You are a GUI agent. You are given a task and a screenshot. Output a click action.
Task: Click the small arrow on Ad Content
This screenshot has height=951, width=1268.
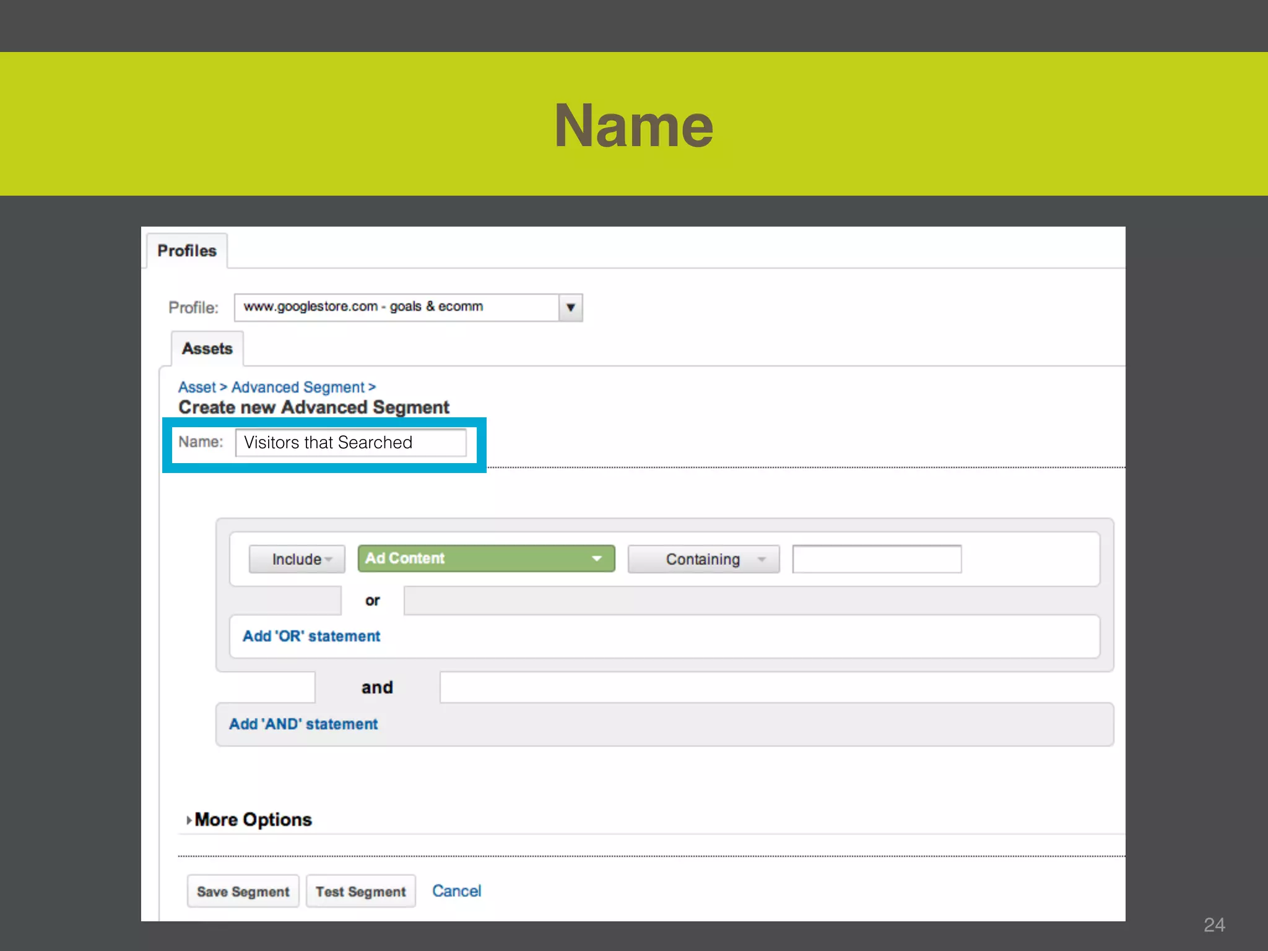click(597, 558)
